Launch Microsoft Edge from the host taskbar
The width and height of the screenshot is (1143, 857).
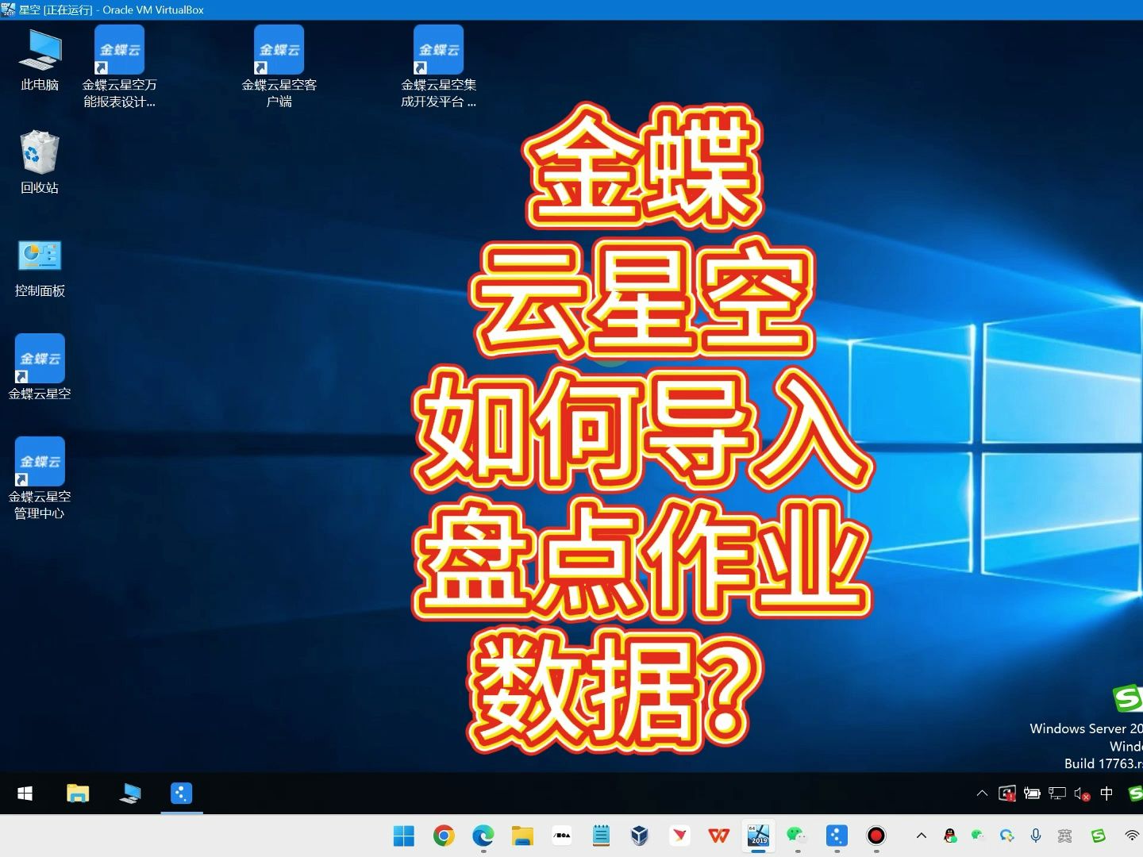click(x=483, y=836)
